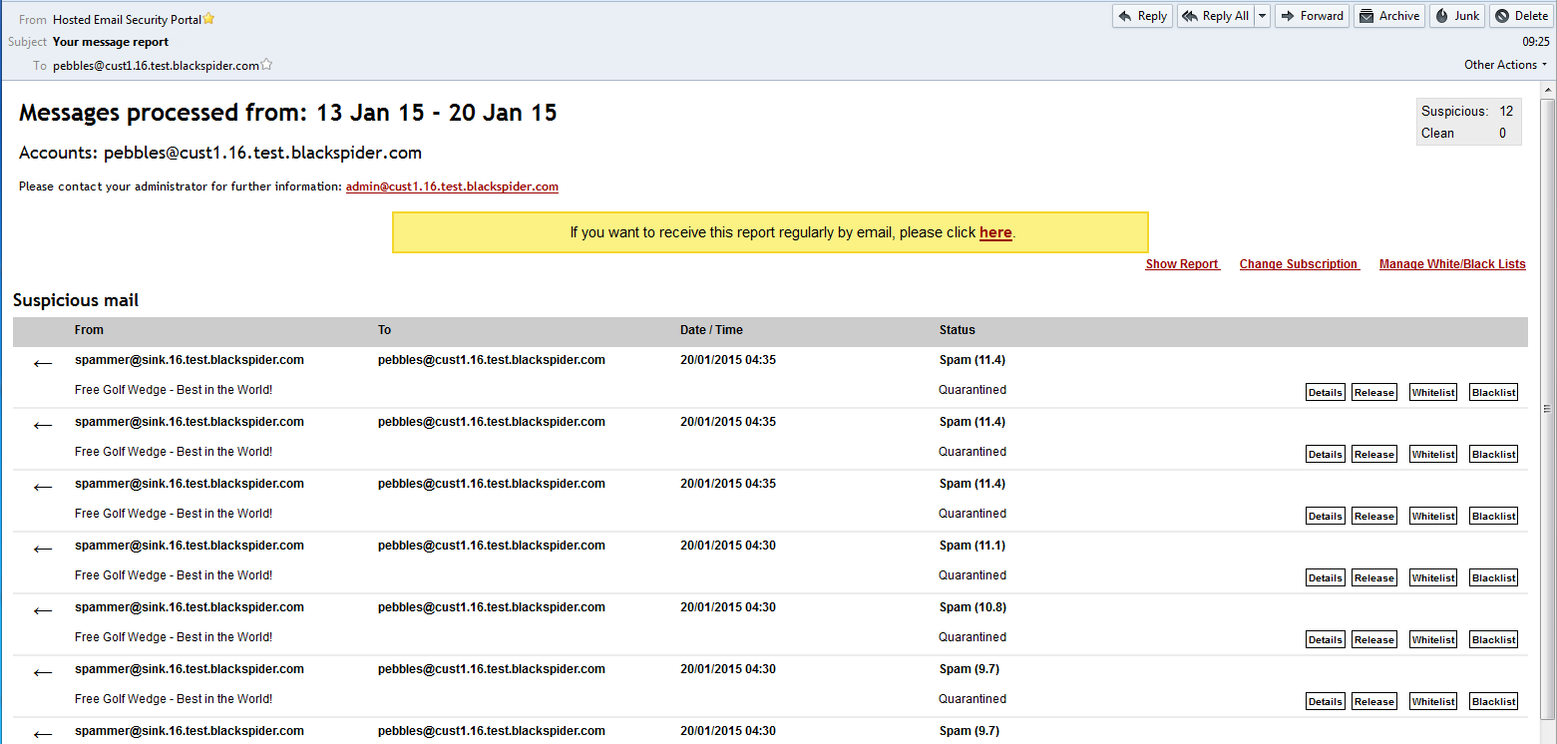Archive the message

tap(1388, 15)
